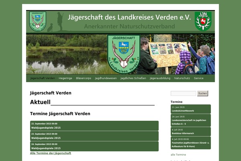Click the Suchen button
The height and width of the screenshot is (161, 241).
pyautogui.click(x=202, y=93)
